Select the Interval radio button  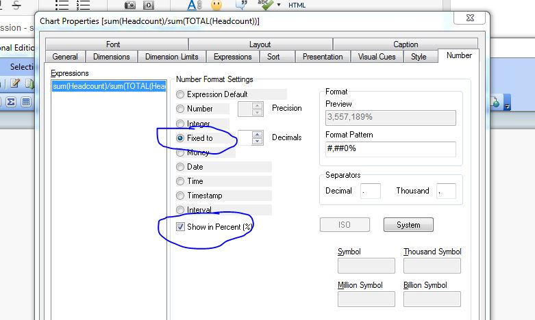point(179,210)
